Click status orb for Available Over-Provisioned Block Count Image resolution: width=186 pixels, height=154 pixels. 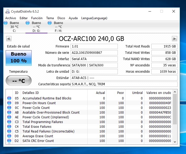point(9,112)
